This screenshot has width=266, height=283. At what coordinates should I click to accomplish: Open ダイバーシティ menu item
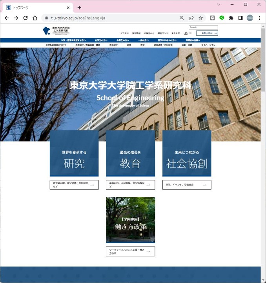[208, 45]
